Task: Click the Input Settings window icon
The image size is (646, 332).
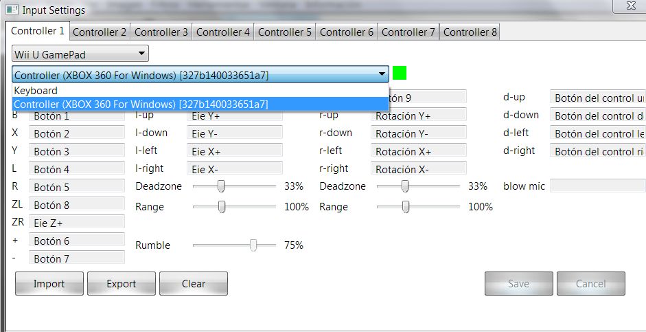Action: [x=12, y=9]
